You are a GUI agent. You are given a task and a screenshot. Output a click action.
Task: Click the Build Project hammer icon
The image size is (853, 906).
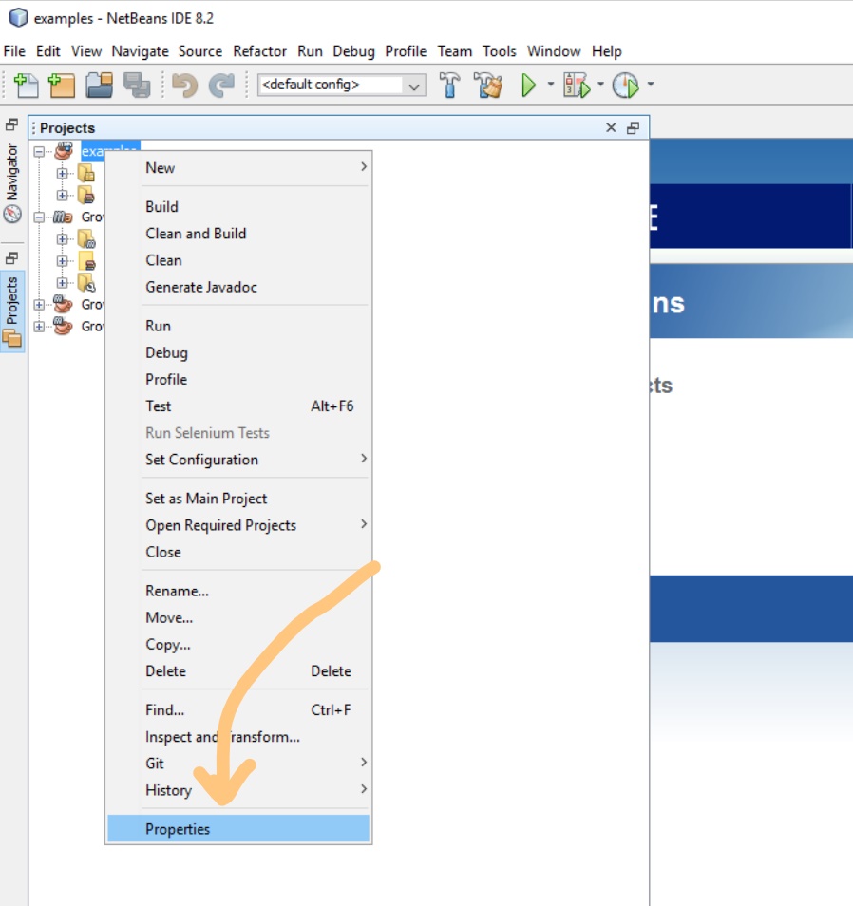pos(450,85)
